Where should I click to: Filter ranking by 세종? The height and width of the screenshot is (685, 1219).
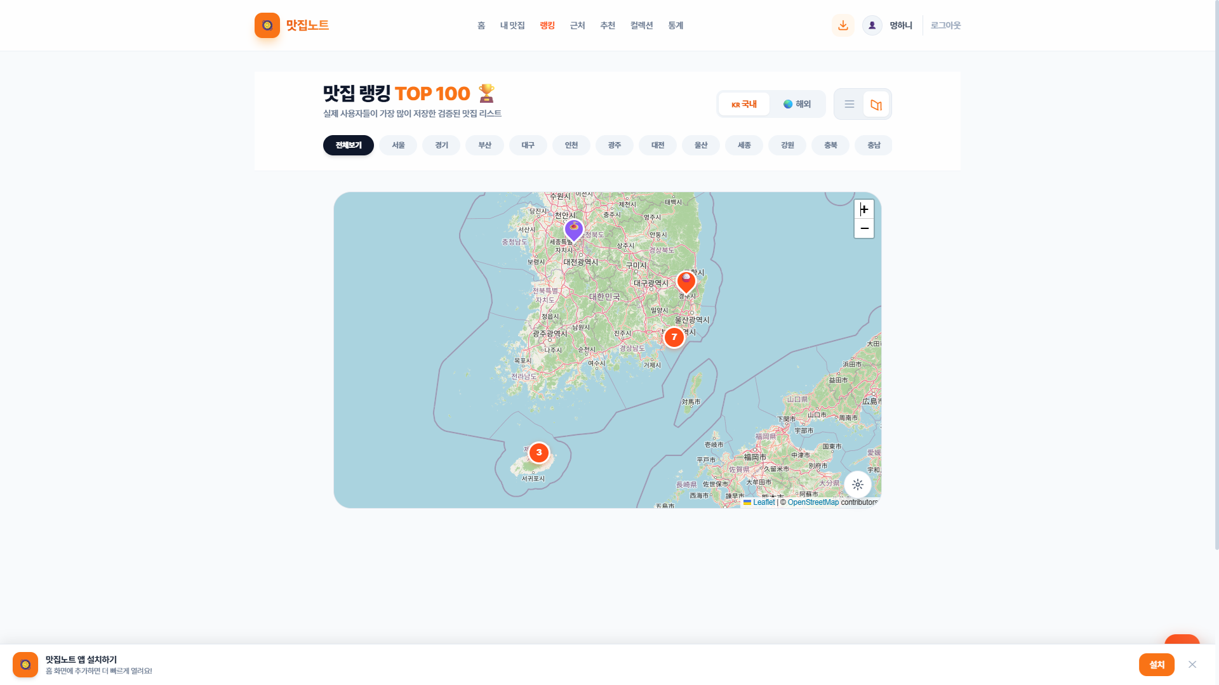click(744, 145)
